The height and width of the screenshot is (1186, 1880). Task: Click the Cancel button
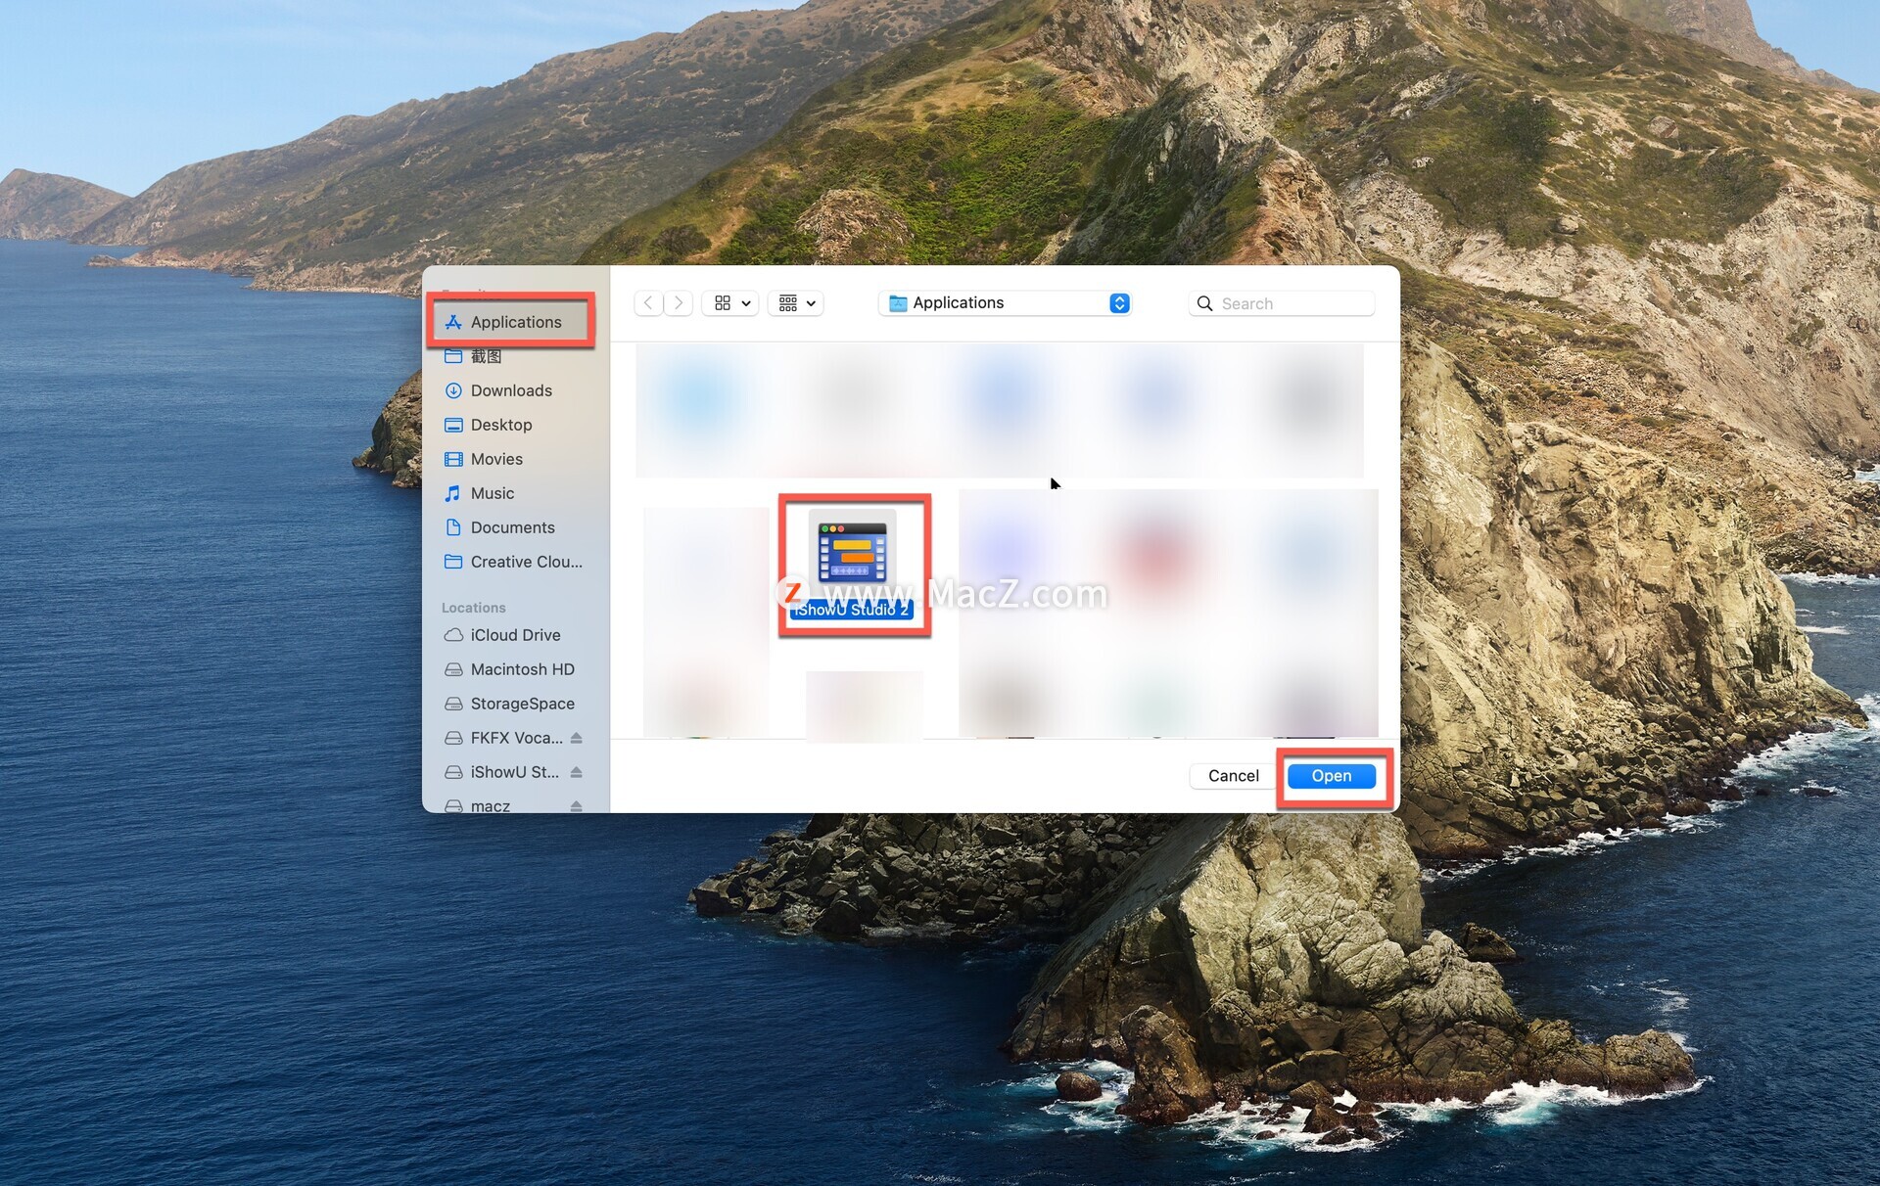point(1233,776)
